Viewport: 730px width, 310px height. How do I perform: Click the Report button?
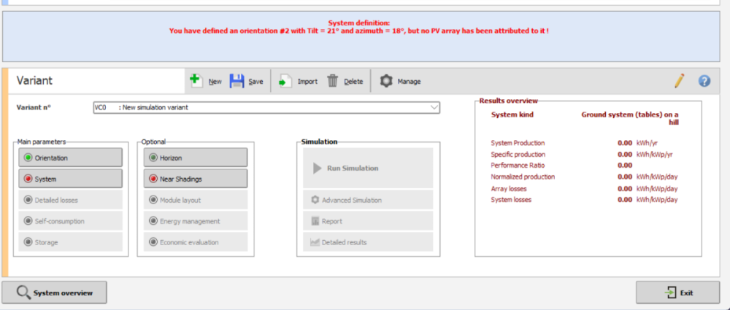pos(368,221)
